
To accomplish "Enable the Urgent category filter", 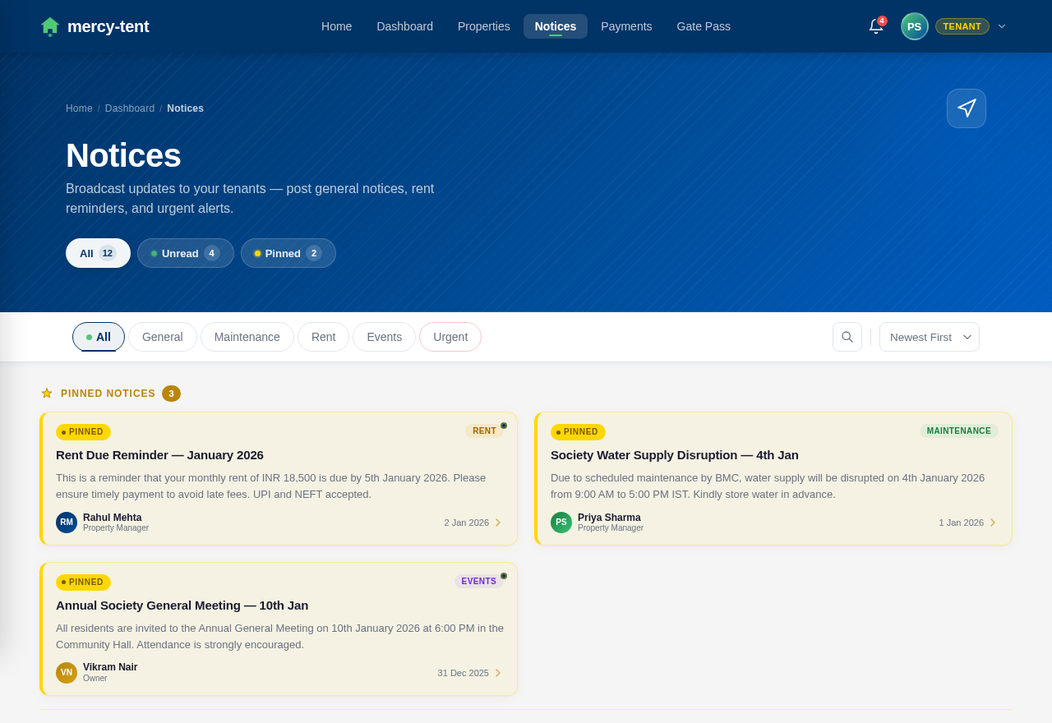I will point(450,337).
